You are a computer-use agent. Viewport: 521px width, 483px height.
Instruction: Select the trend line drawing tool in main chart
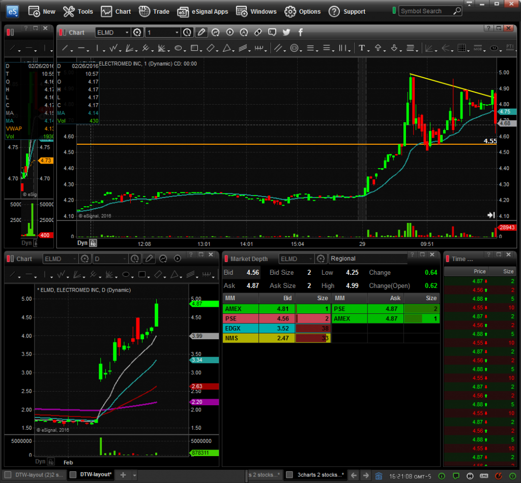tap(65, 48)
